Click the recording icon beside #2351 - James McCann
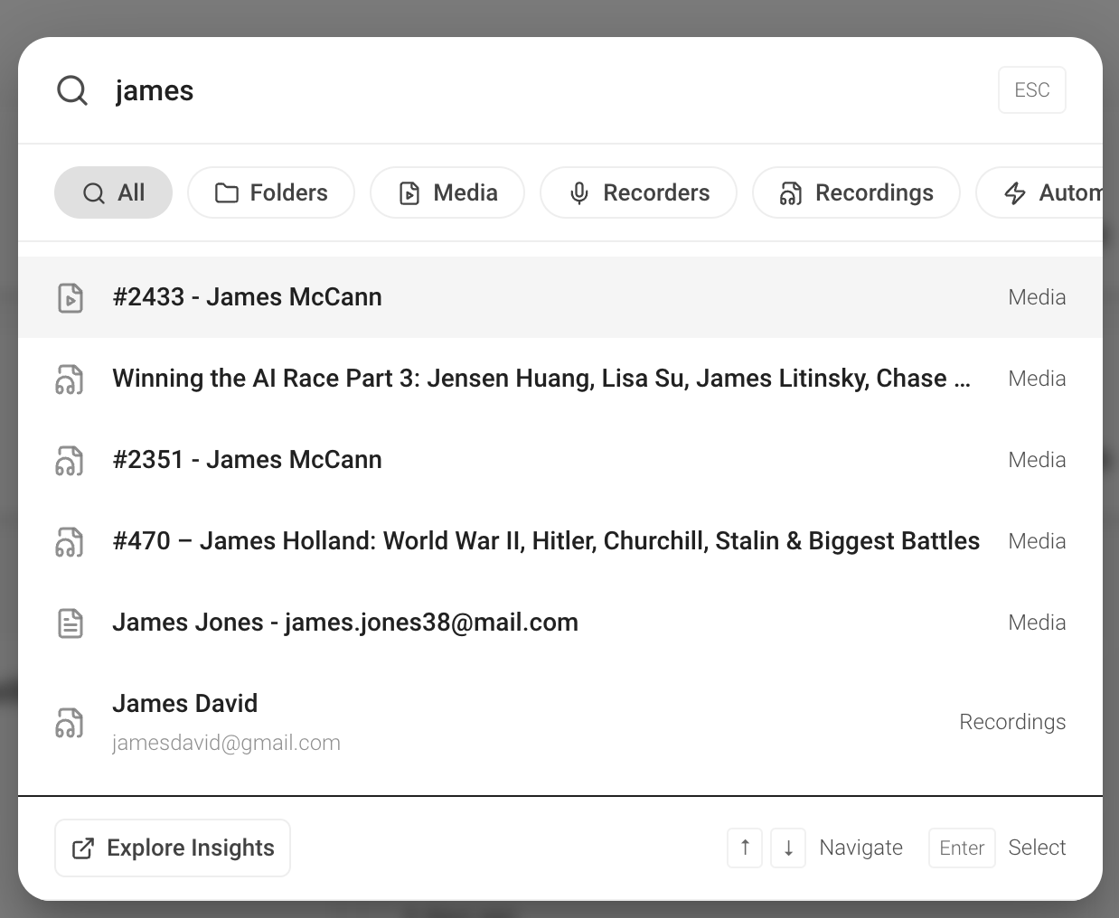Viewport: 1119px width, 918px height. click(x=70, y=461)
